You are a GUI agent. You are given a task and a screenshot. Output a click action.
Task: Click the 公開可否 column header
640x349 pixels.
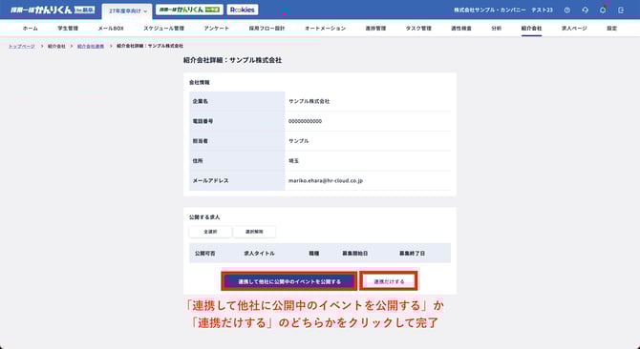(x=205, y=254)
